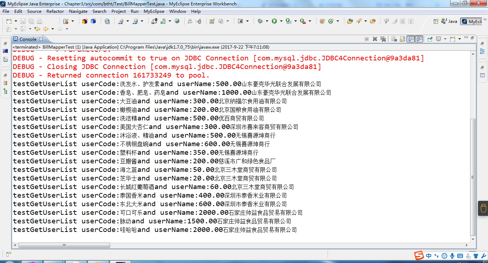
Task: Open the Navigate menu
Action: [x=78, y=11]
